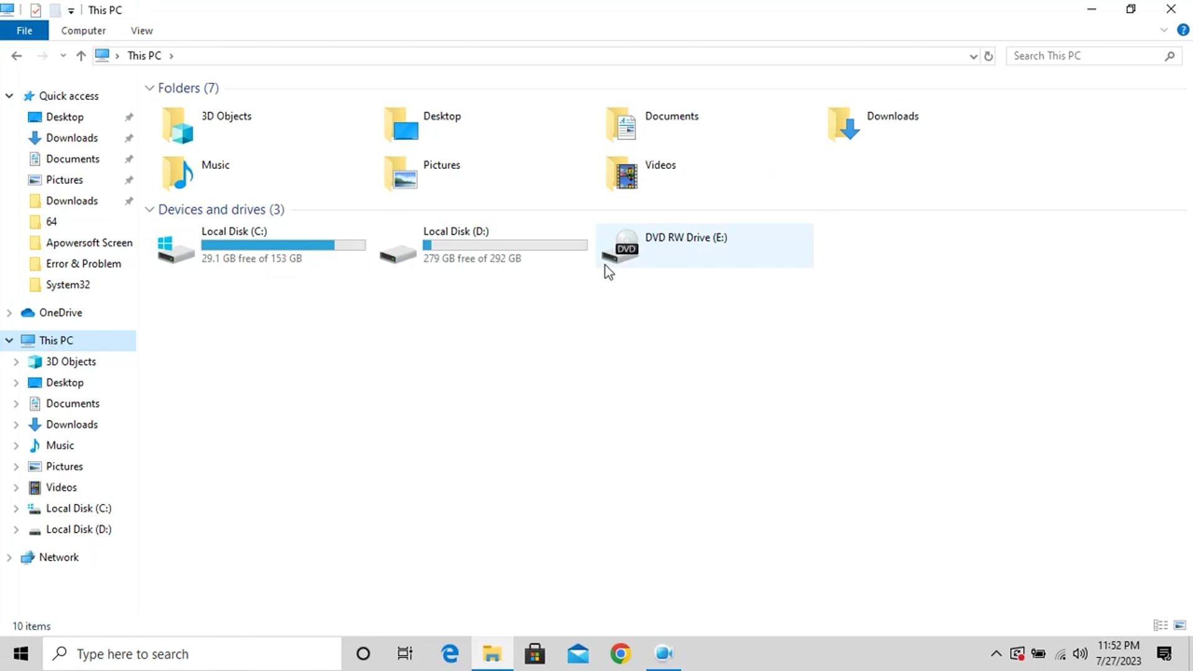
Task: Switch to large icons view layout icon
Action: (x=1180, y=625)
